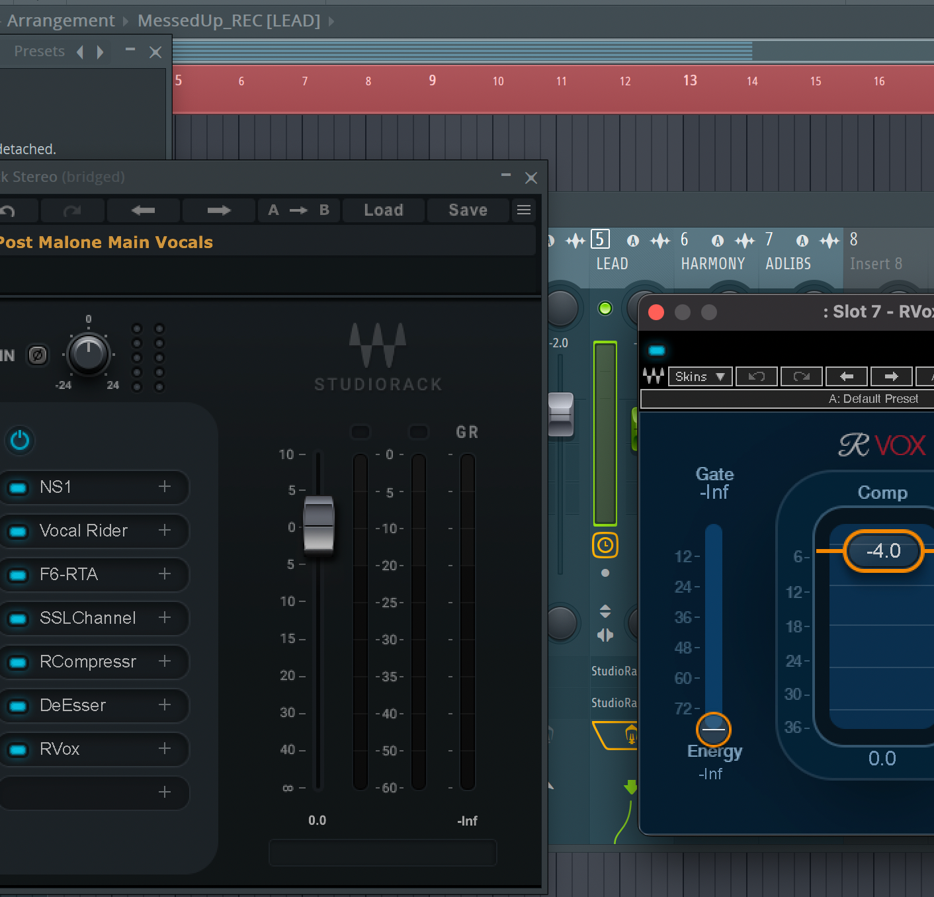
Task: Click the latency clock icon on LEAD track
Action: coord(605,546)
